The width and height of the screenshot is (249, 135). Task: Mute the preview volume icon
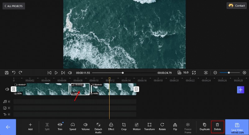[70, 73]
